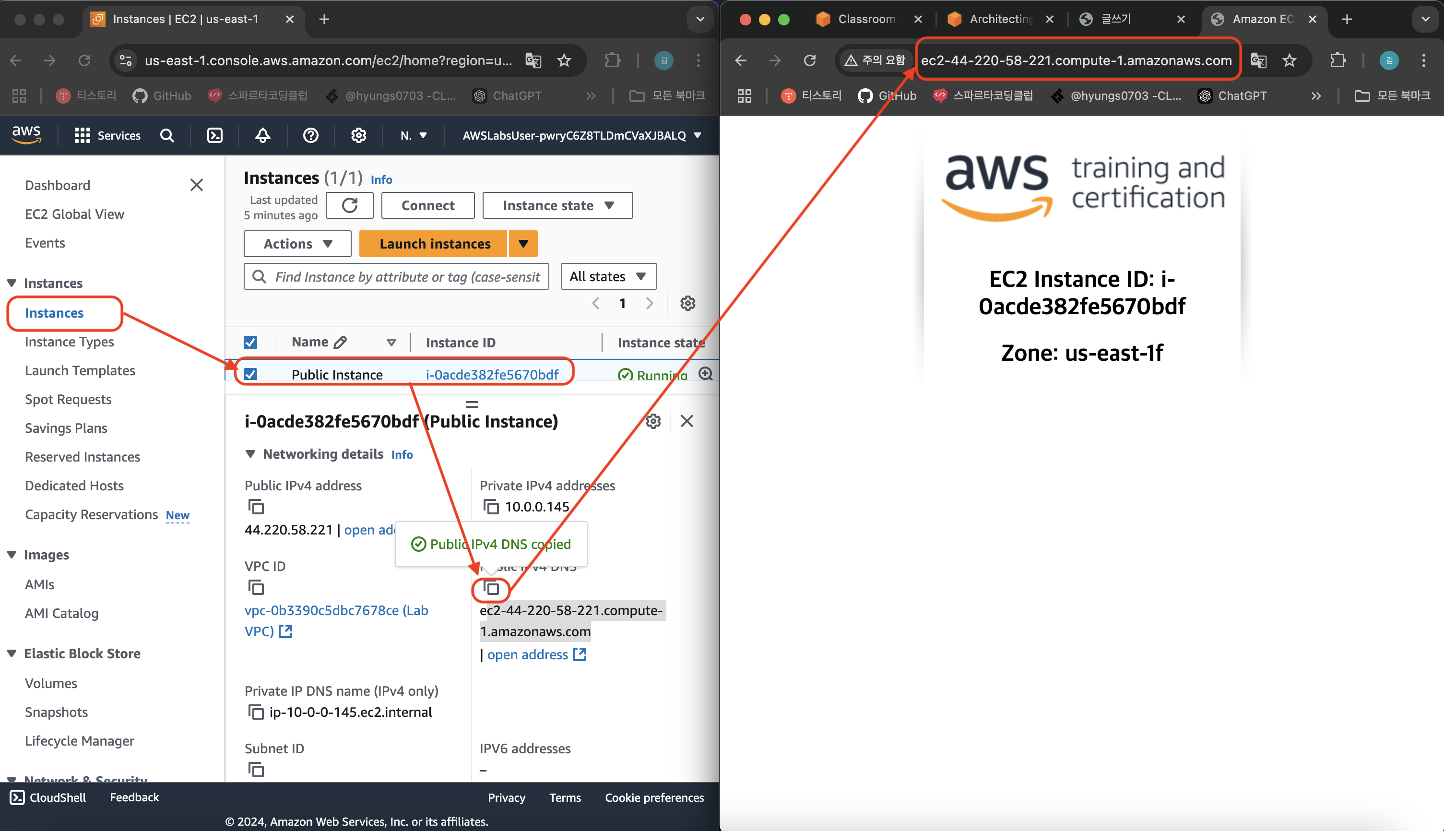This screenshot has width=1444, height=831.
Task: Click the AWS Services grid icon
Action: [x=82, y=135]
